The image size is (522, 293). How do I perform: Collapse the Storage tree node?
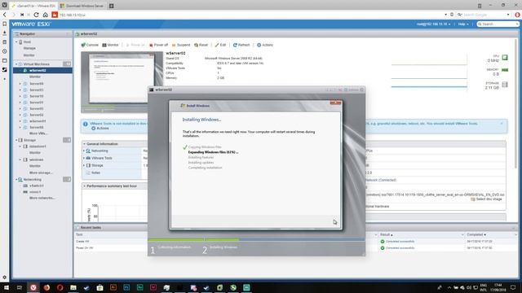point(16,140)
